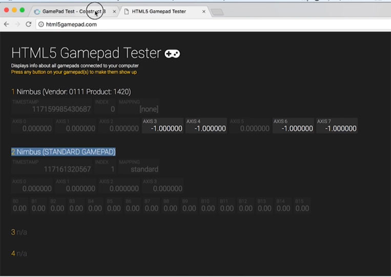Click the HTML5 Gamepad Tester tab page icon
Screen dimensions: 391x277
(127, 11)
